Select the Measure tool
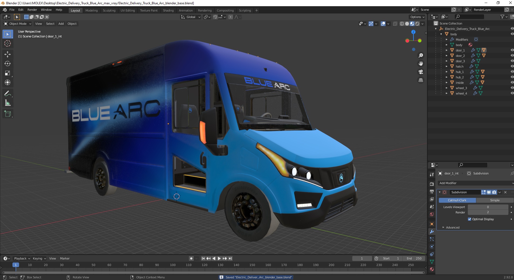This screenshot has width=514, height=280. click(x=8, y=103)
